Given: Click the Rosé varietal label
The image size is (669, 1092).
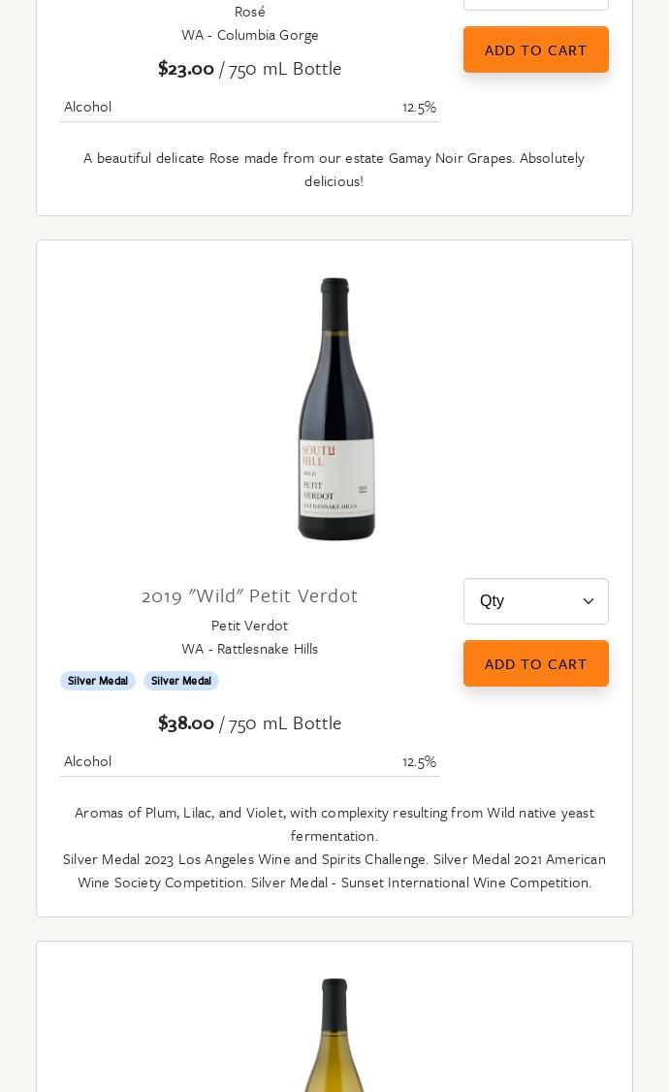Looking at the screenshot, I should click(x=249, y=12).
